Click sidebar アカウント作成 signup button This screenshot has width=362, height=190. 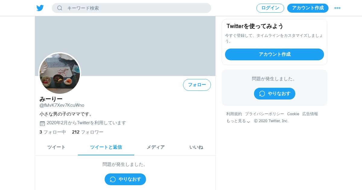275,54
